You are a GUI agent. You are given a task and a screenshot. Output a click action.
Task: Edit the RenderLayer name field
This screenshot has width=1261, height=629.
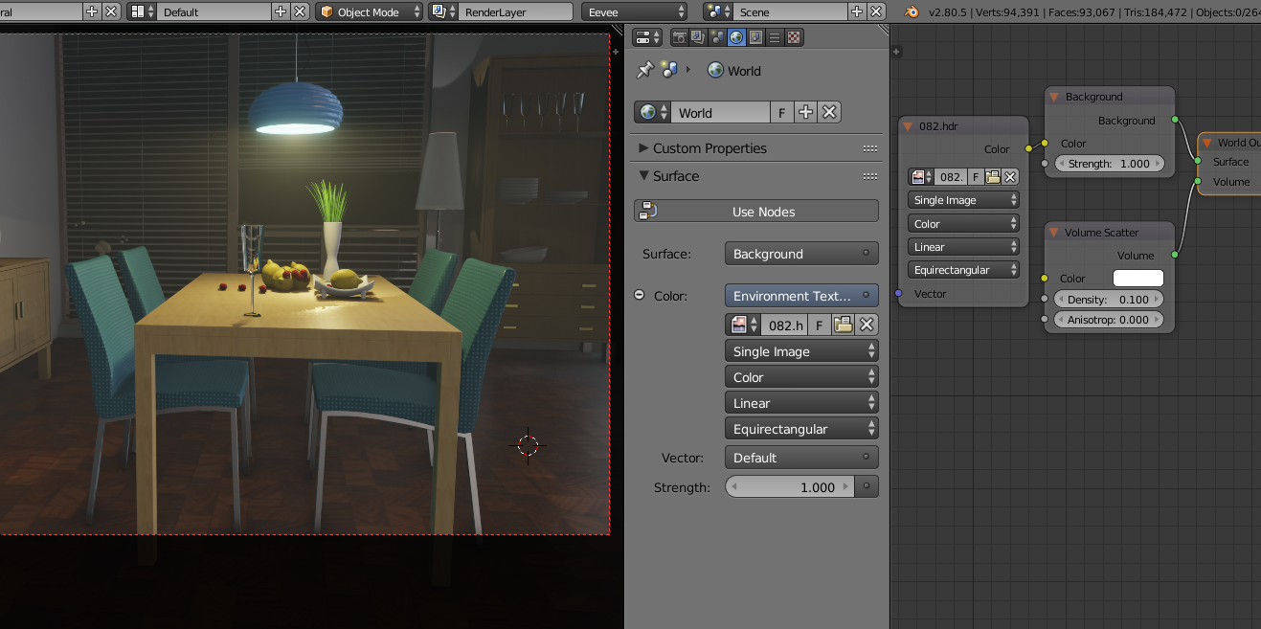point(515,11)
